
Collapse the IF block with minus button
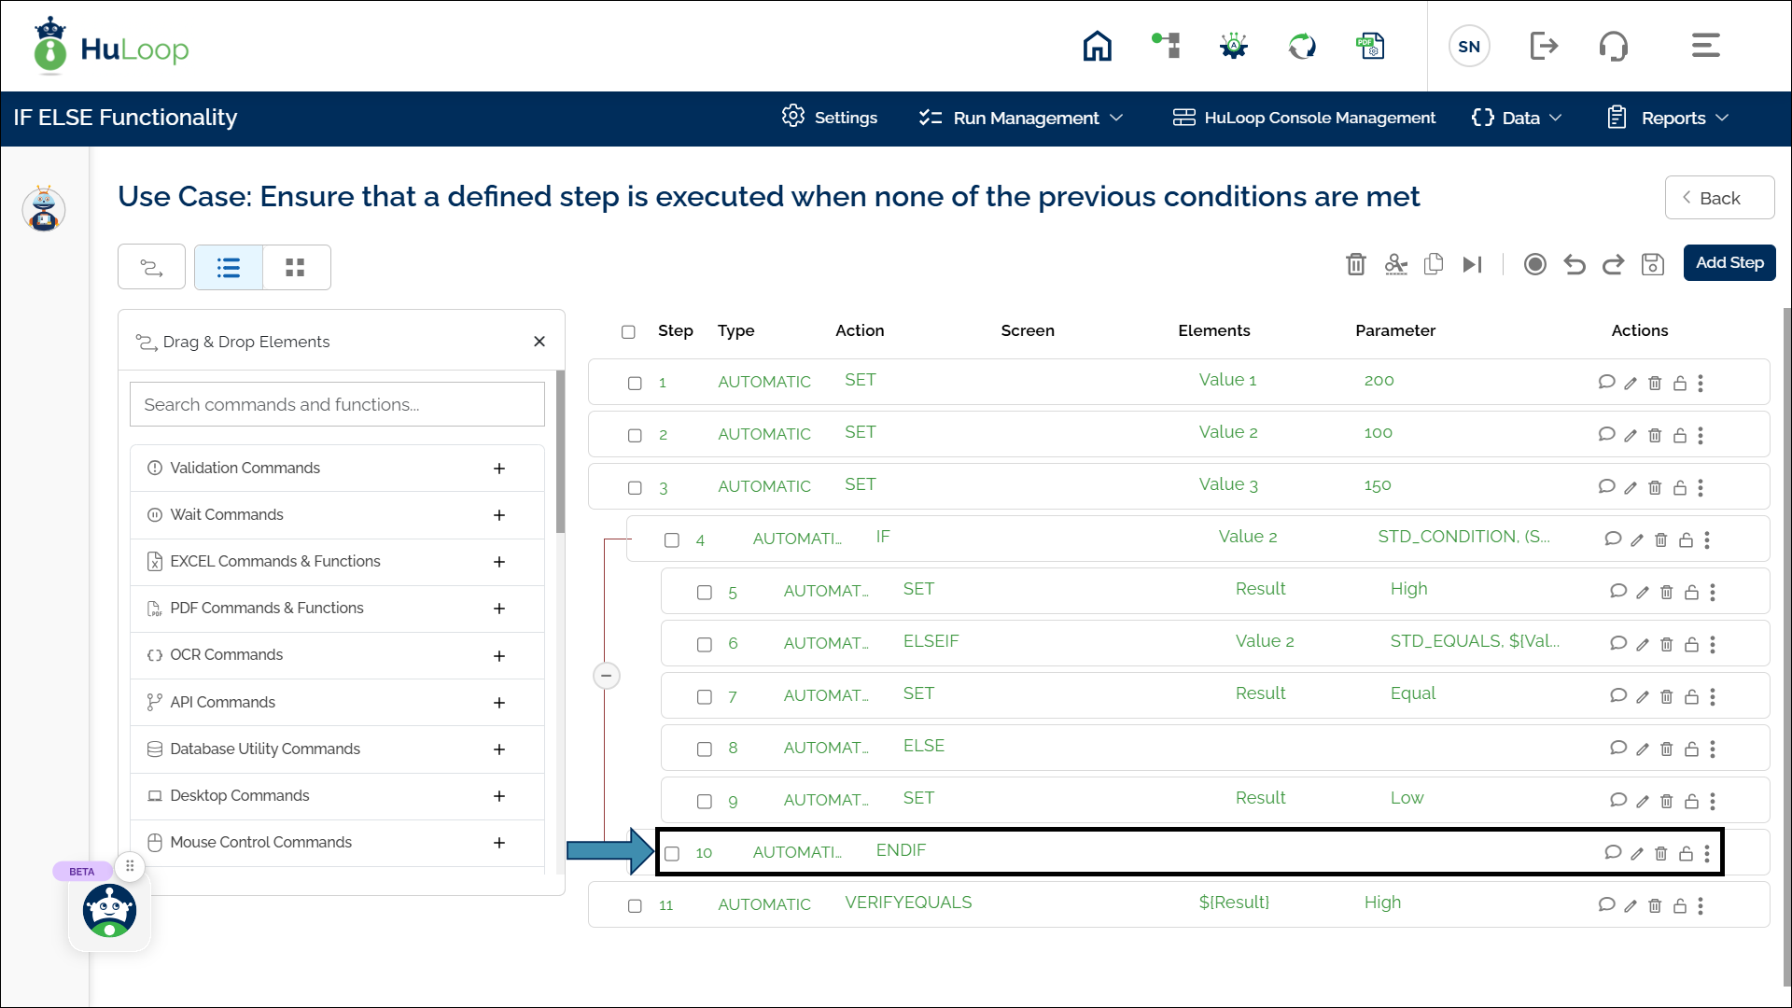click(x=607, y=675)
